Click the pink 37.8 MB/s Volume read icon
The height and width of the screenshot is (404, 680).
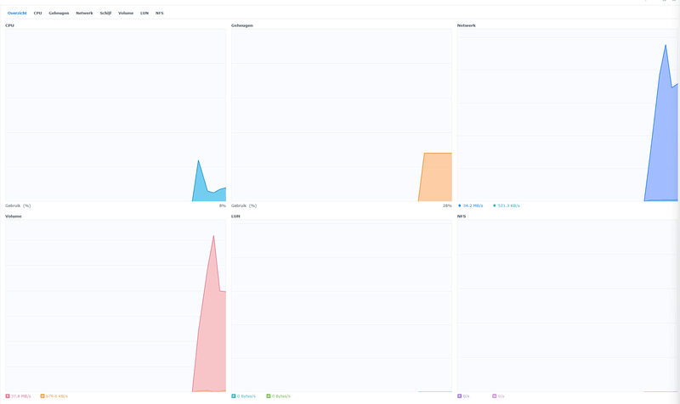click(8, 396)
